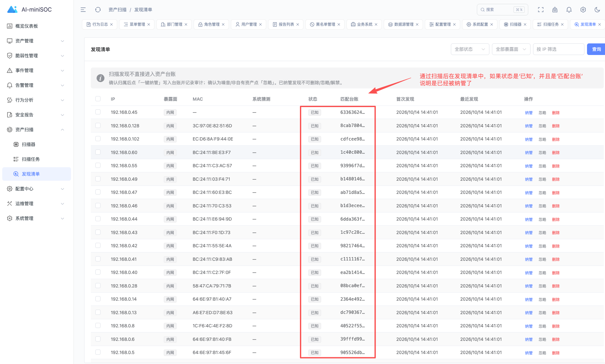Screen dimensions: 605x364
Task: Click the AI-miniSOC logo
Action: click(30, 9)
